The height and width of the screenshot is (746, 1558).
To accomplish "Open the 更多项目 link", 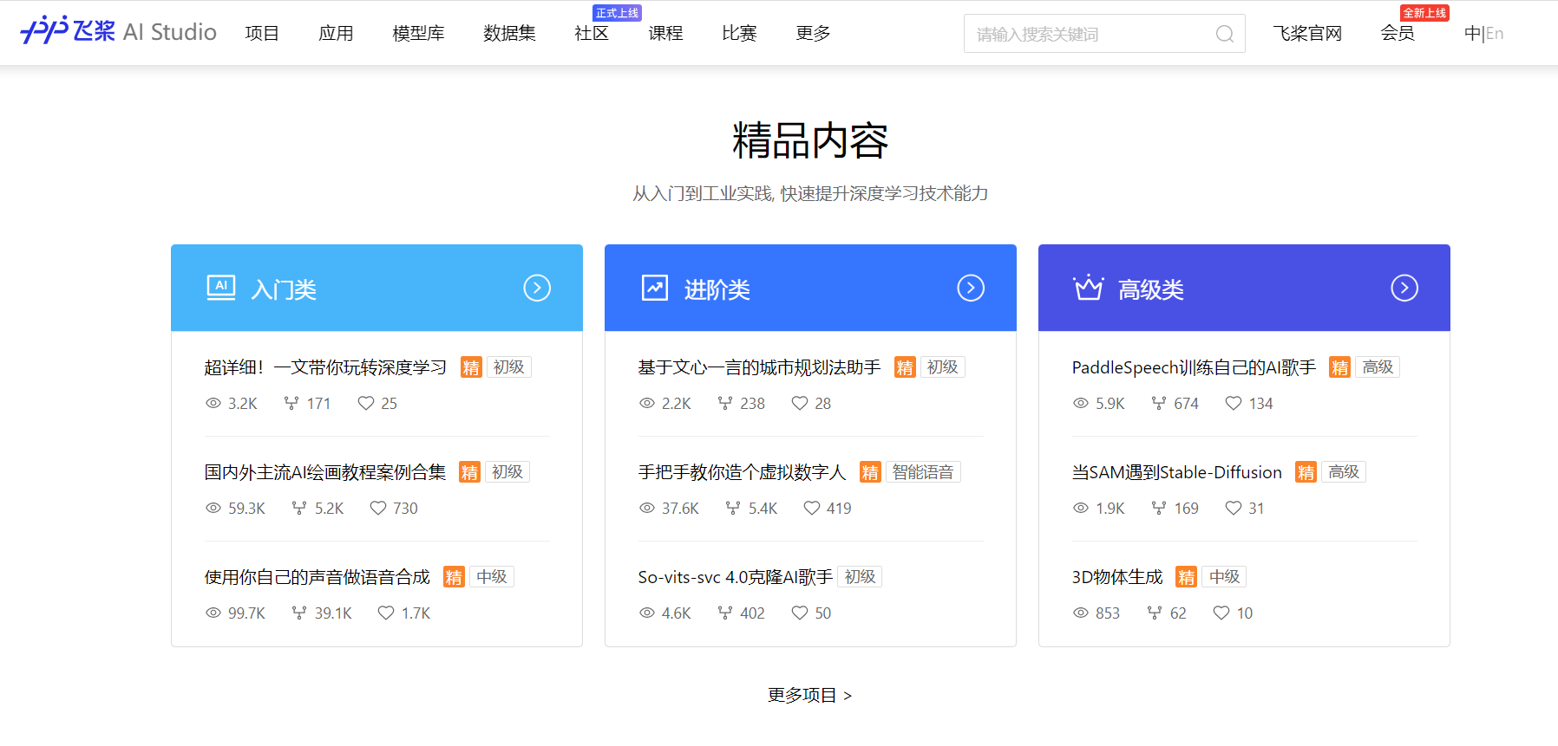I will pos(809,695).
